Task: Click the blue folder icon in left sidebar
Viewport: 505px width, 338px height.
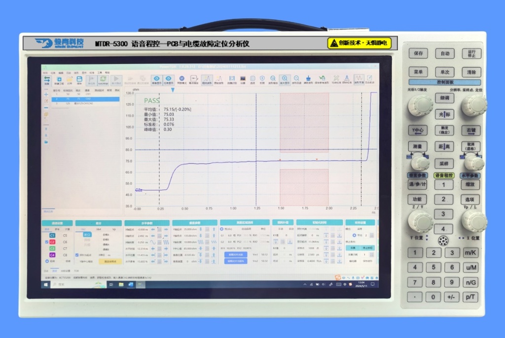Action: coord(46,142)
